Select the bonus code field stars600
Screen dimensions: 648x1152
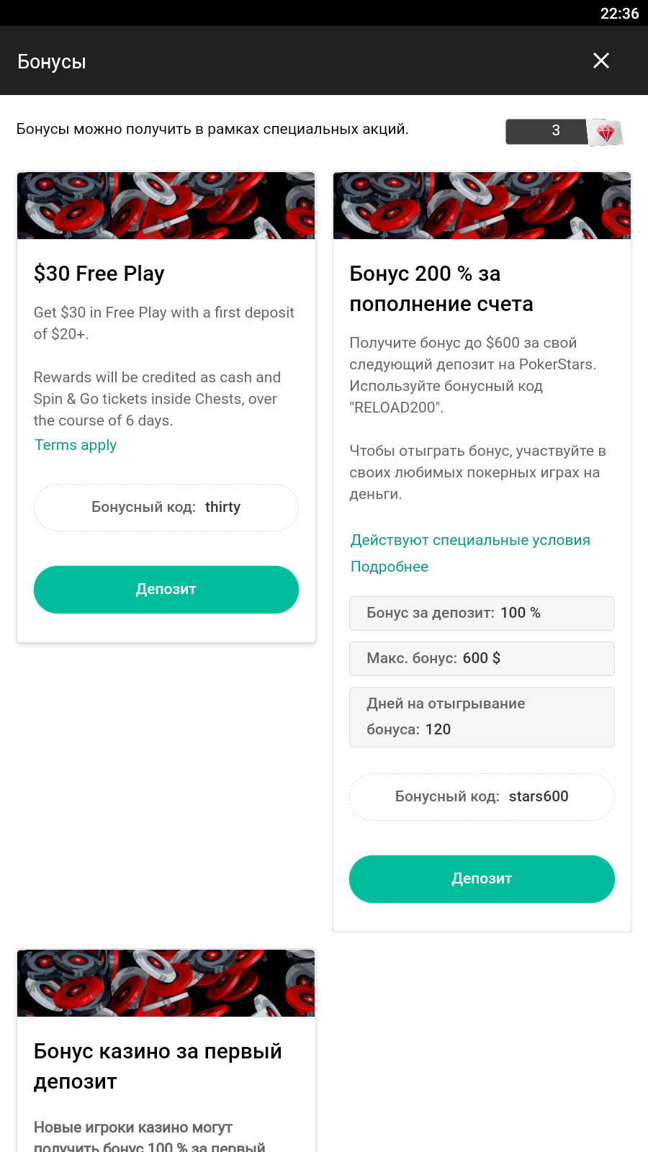pos(482,797)
